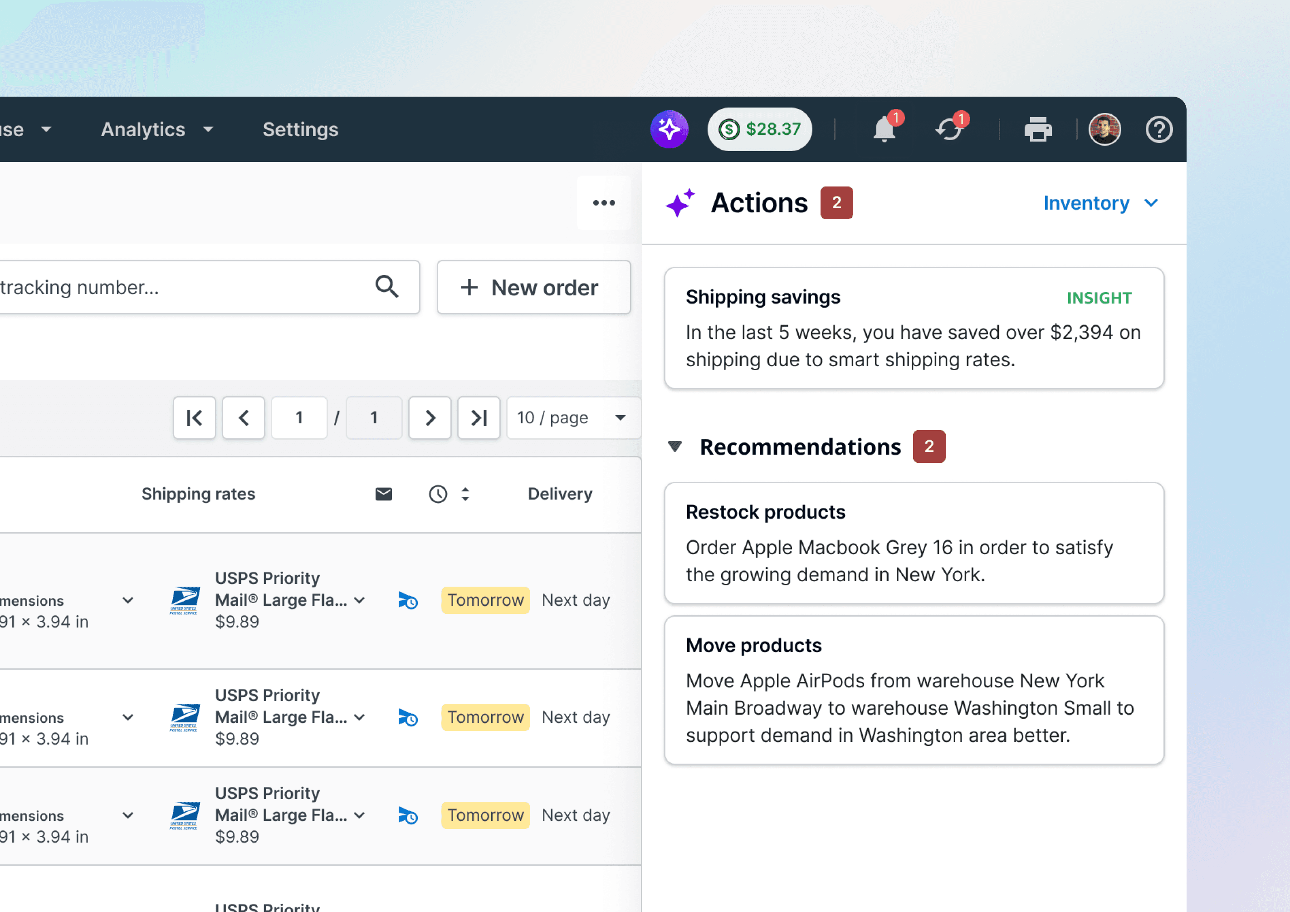Viewport: 1290px width, 912px height.
Task: Click the user profile avatar
Action: click(1104, 130)
